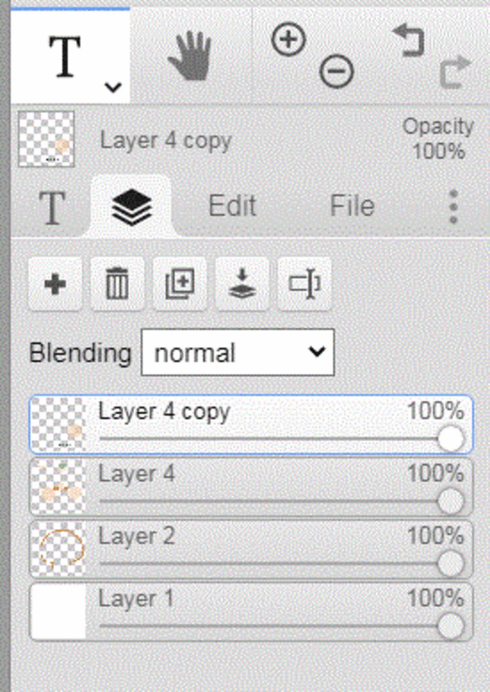Duplicate the current layer
The width and height of the screenshot is (490, 692).
point(179,284)
